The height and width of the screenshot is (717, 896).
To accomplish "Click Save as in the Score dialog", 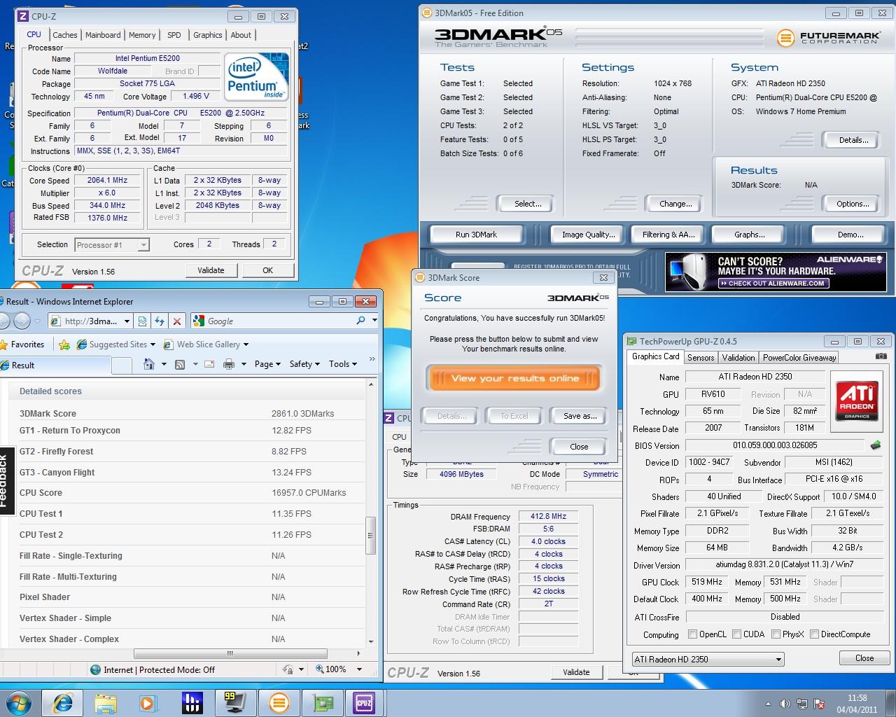I will click(x=580, y=416).
